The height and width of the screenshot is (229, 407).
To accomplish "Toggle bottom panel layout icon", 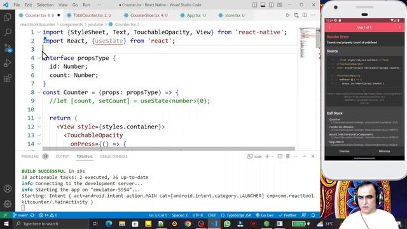I will tap(263, 5).
